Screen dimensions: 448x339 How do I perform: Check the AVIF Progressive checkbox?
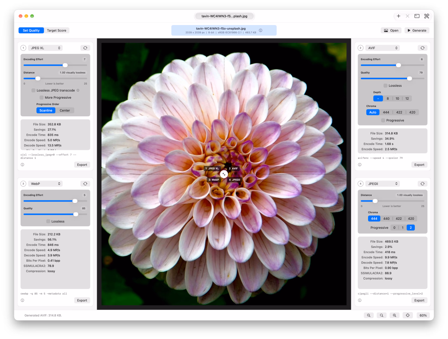point(383,120)
